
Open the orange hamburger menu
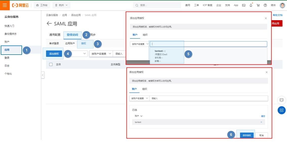tap(5, 5)
